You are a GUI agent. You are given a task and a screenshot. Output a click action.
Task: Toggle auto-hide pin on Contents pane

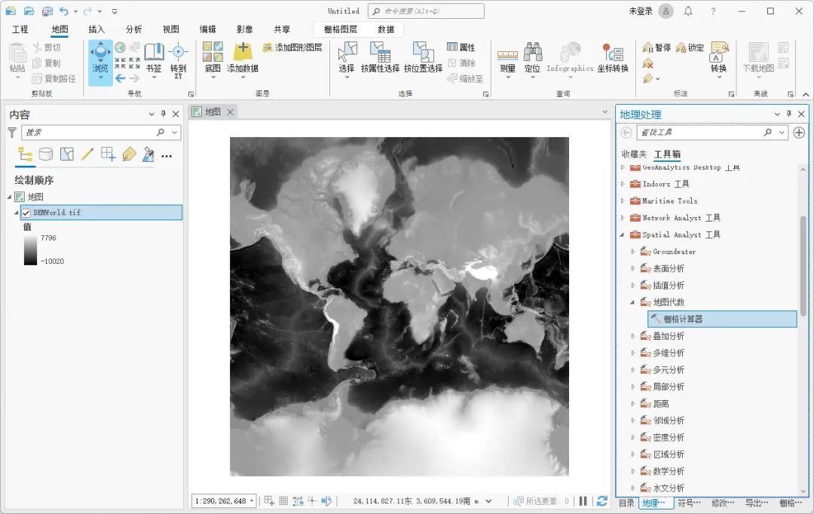click(x=164, y=114)
